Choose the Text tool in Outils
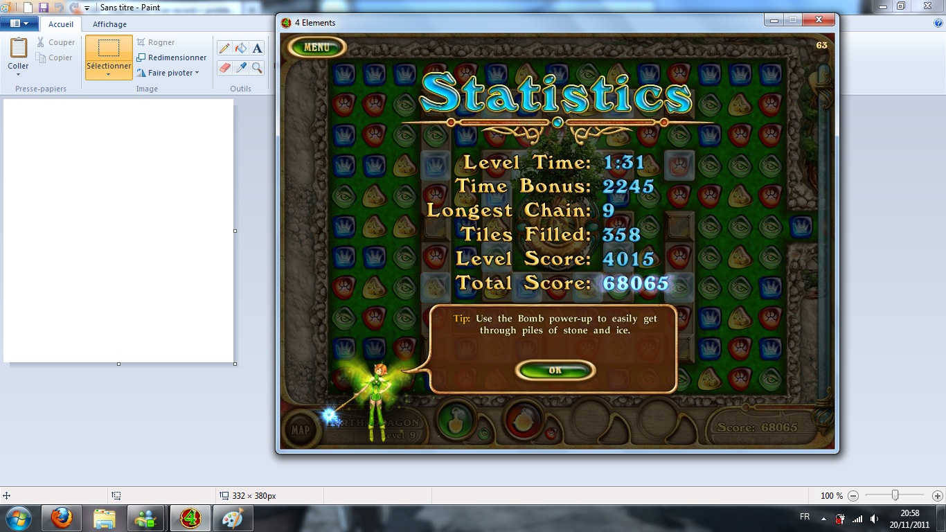Screen dimensions: 946x532 point(257,48)
